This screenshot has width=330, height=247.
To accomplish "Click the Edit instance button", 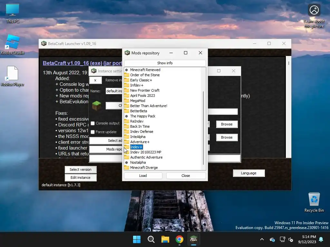I will (80, 178).
